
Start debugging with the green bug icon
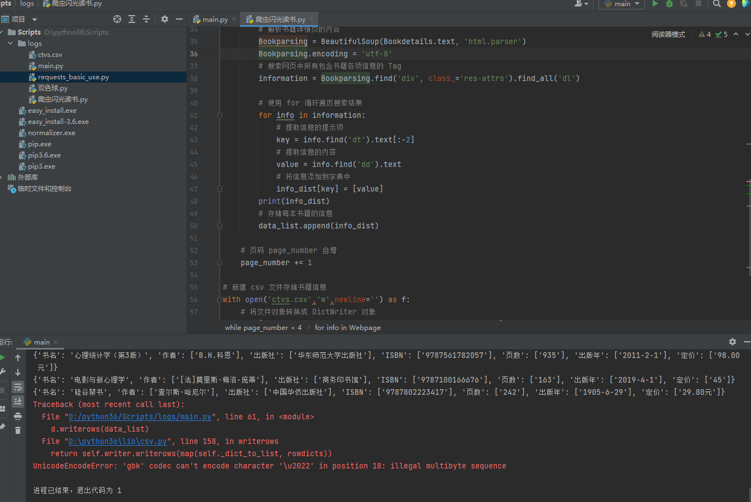669,3
